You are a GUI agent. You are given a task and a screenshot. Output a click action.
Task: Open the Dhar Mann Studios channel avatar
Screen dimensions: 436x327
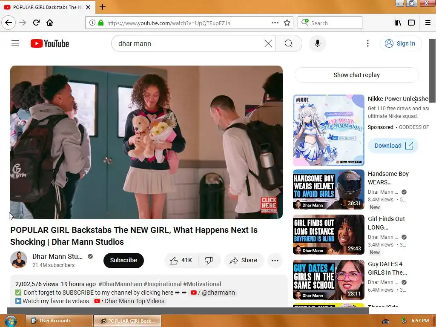[19, 260]
